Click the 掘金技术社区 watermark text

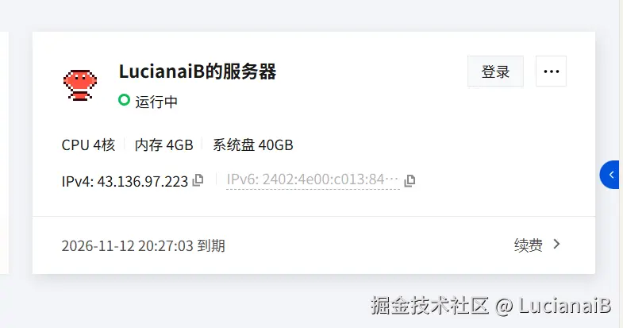click(x=429, y=305)
